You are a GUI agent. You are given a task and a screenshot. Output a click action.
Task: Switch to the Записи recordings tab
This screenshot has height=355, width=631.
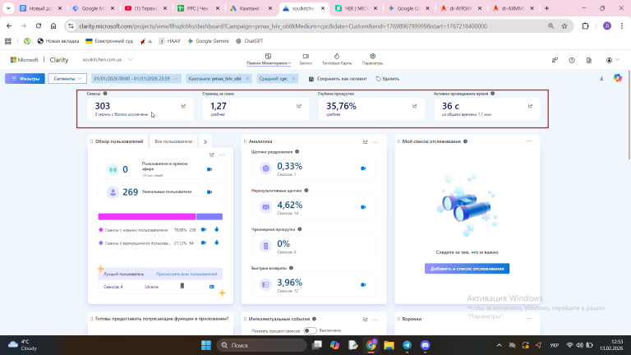point(306,59)
